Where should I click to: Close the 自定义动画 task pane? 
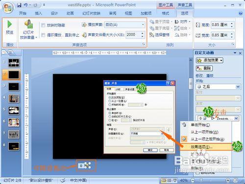[240, 53]
